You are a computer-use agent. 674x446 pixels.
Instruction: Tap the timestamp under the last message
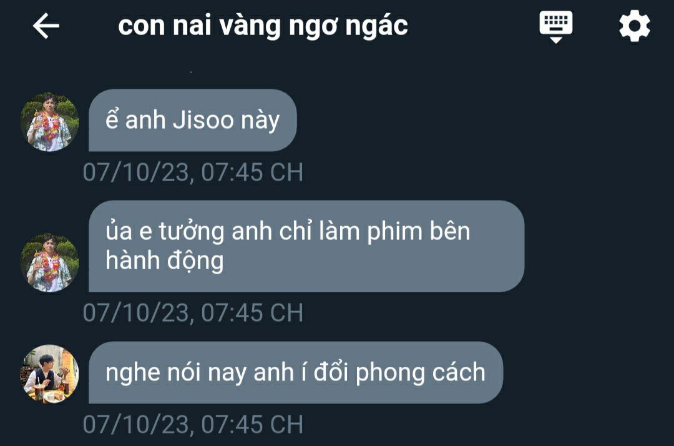[193, 424]
